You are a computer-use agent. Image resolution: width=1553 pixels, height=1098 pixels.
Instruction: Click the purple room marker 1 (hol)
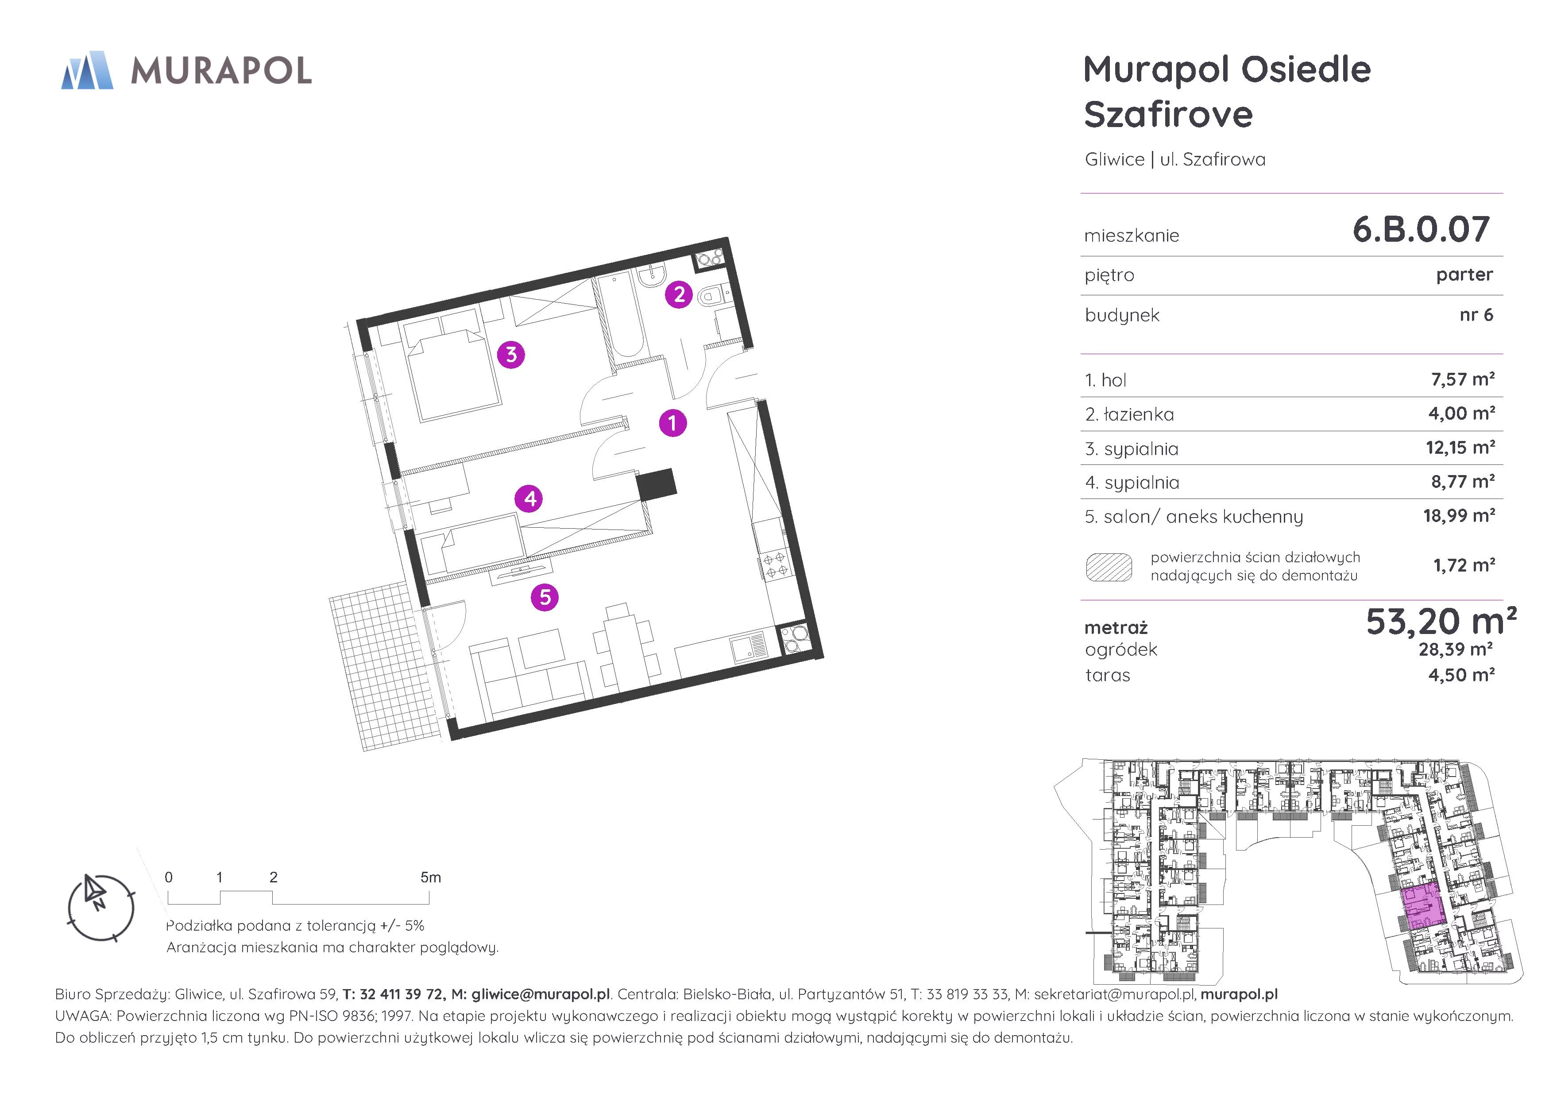(x=672, y=424)
